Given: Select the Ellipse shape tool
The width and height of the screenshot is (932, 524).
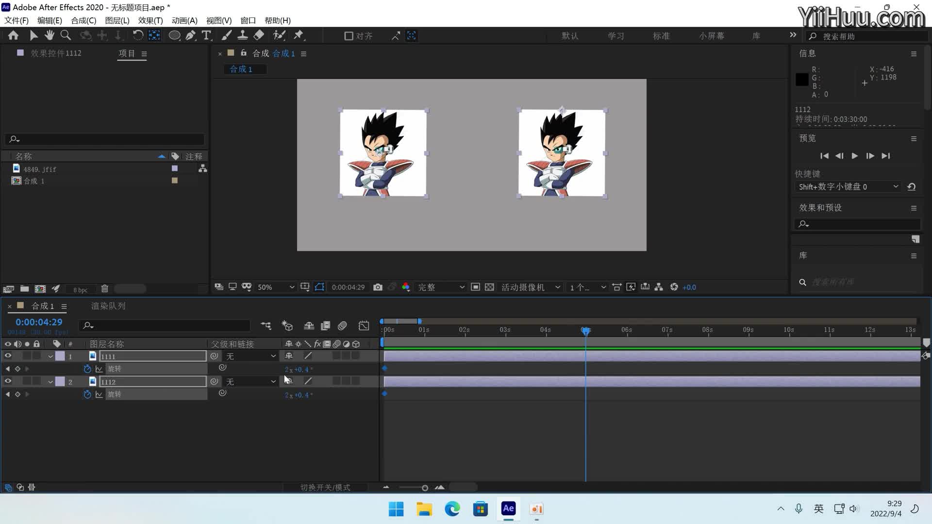Looking at the screenshot, I should 174,35.
